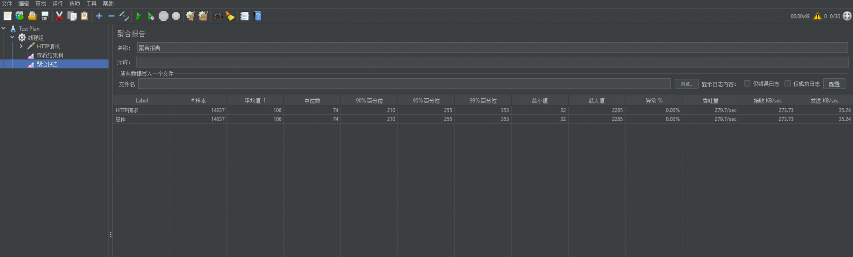Sort by the 平均值 column header
The image size is (853, 257).
tap(255, 100)
